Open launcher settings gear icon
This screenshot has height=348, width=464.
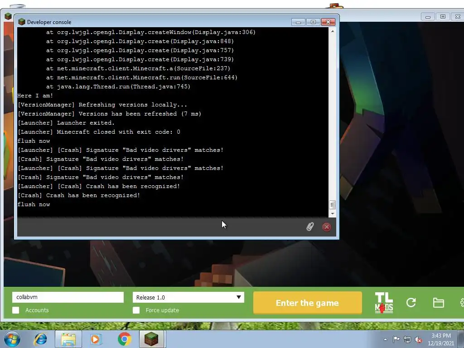point(462,303)
